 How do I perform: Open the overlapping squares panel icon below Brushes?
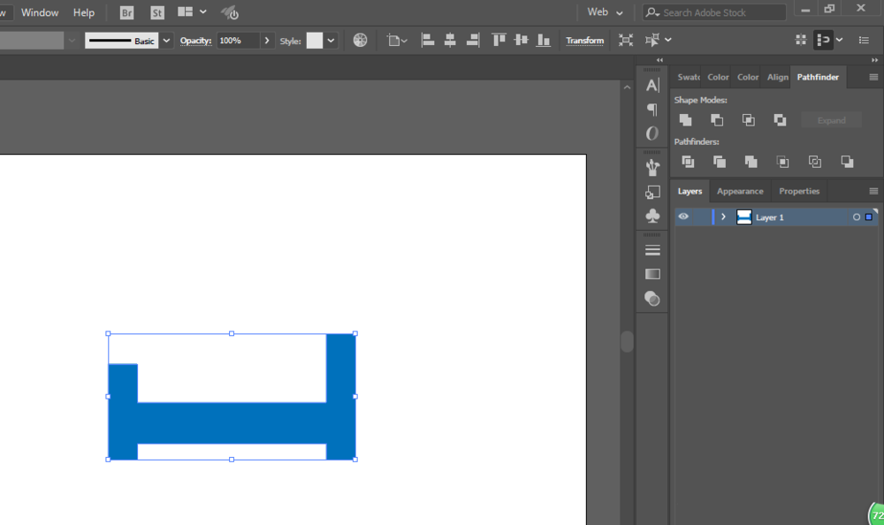pos(652,193)
